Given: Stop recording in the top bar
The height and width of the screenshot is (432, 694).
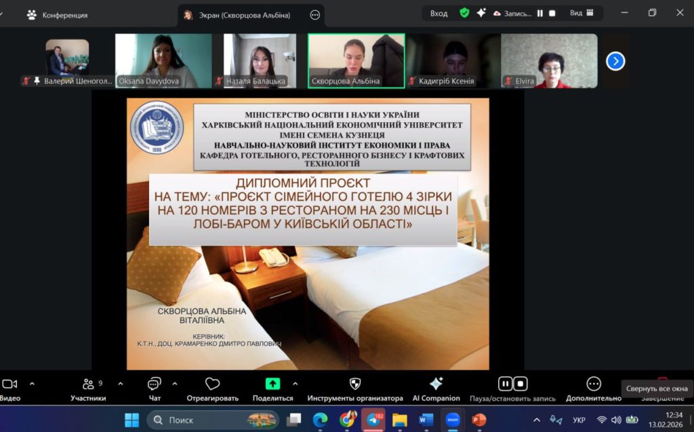Looking at the screenshot, I should 552,13.
